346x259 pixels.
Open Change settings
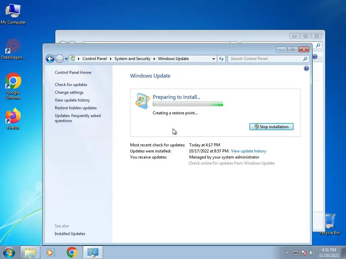click(69, 92)
